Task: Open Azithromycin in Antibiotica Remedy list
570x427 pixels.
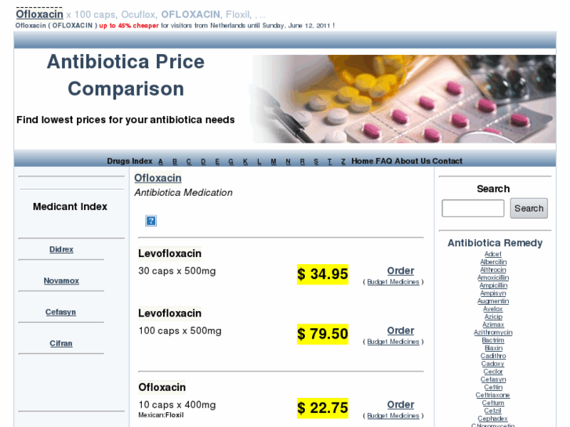Action: 493,332
